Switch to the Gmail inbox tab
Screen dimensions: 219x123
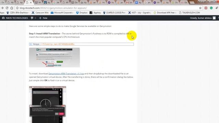click(129, 2)
